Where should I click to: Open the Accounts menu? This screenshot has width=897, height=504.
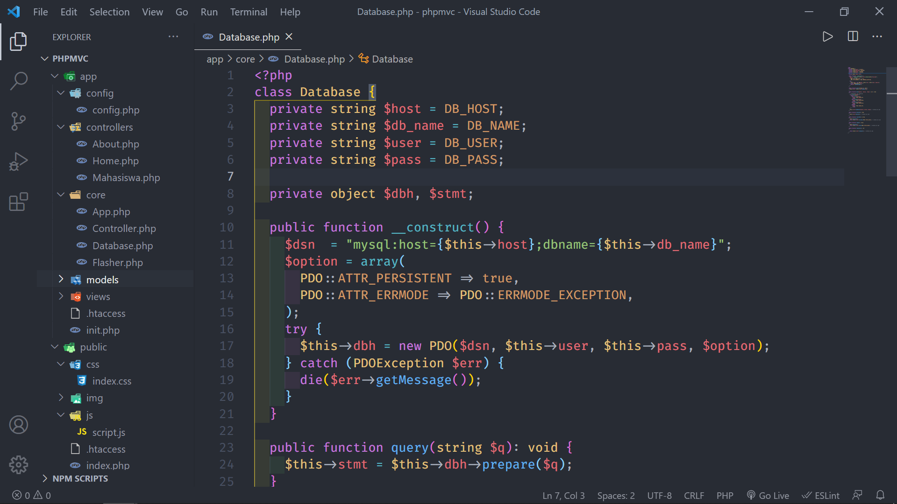[x=18, y=425]
